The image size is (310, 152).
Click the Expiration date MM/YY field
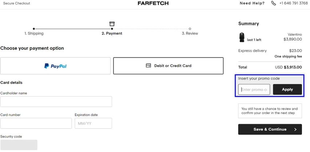[93, 123]
